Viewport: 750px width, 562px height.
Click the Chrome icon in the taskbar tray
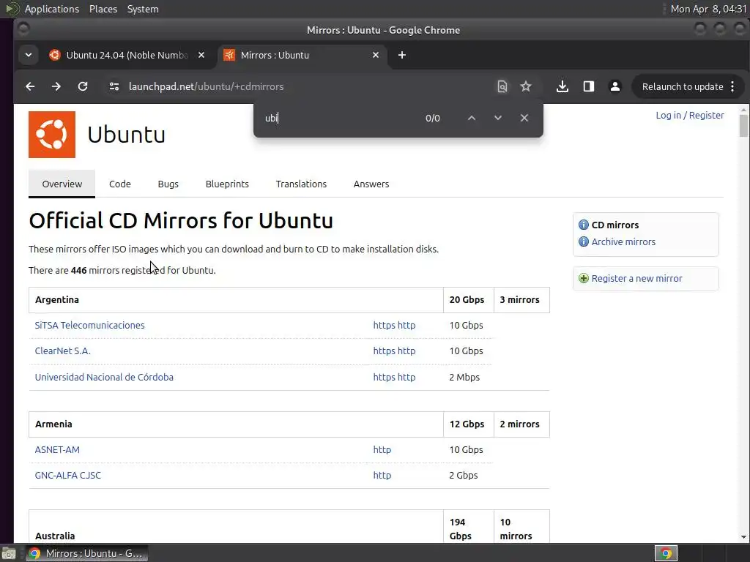tap(666, 553)
